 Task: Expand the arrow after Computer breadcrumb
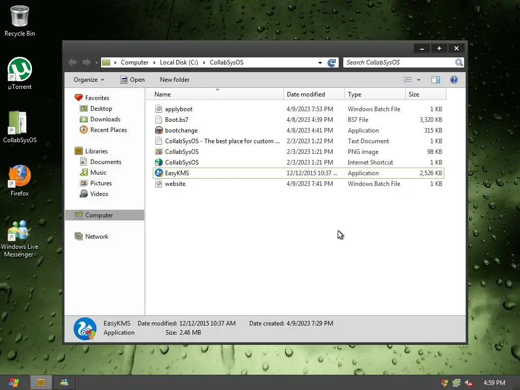point(154,62)
